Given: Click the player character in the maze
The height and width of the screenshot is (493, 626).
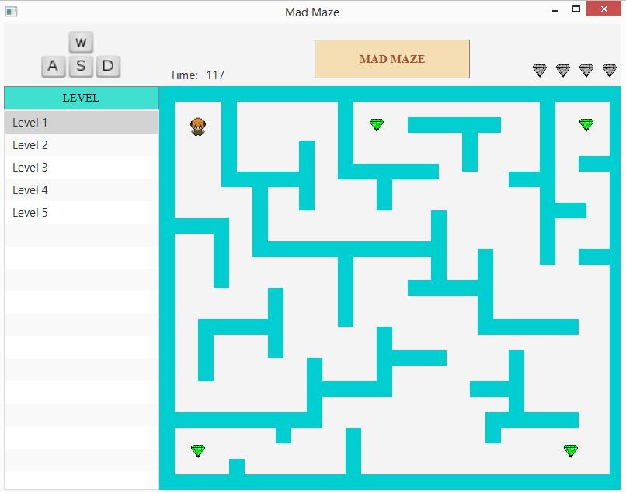Looking at the screenshot, I should [x=199, y=127].
